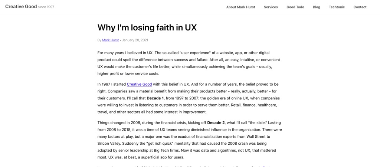Screen dimensions: 380x167
Task: Open Good Todo from the navigation
Action: tap(295, 7)
